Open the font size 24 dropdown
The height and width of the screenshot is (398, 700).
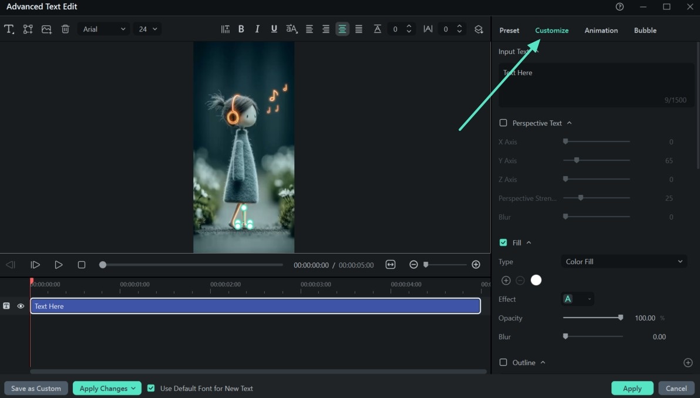pyautogui.click(x=148, y=29)
